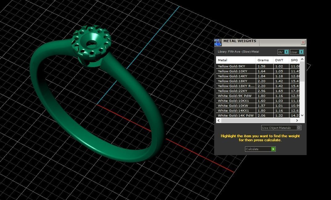
Task: Click the 1.65 DWT value cell
Action: click(x=281, y=91)
